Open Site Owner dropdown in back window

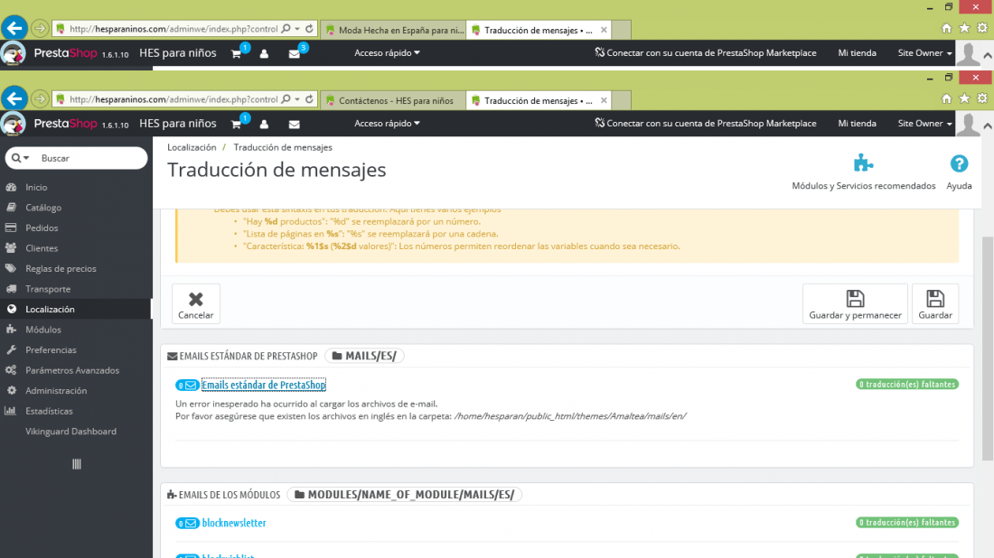925,52
